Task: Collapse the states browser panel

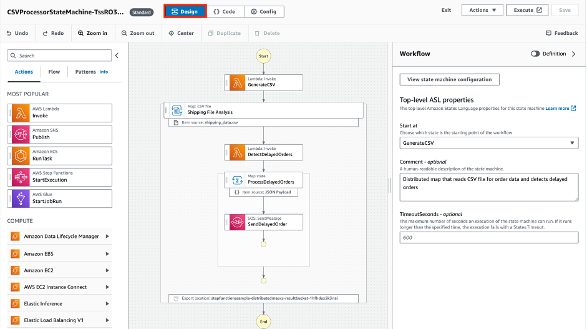Action: pyautogui.click(x=117, y=56)
